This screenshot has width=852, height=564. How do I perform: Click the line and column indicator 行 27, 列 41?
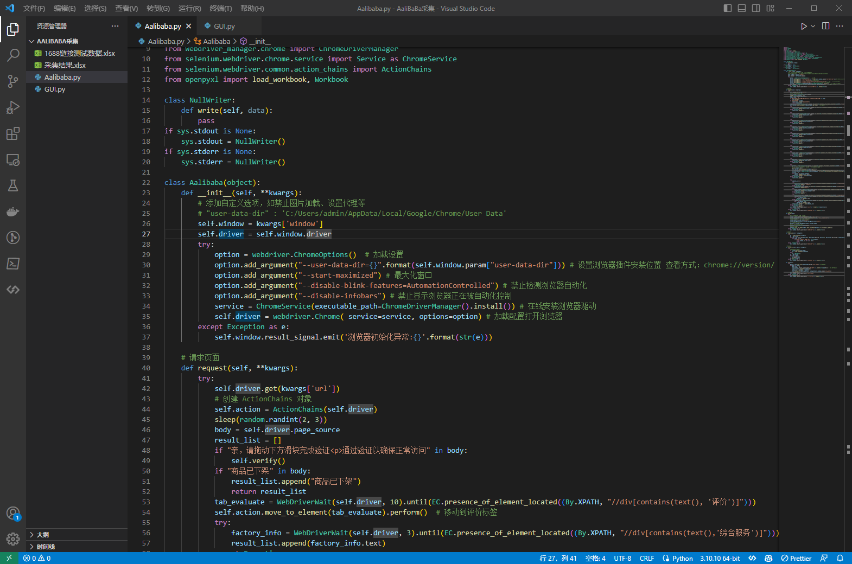click(x=558, y=558)
